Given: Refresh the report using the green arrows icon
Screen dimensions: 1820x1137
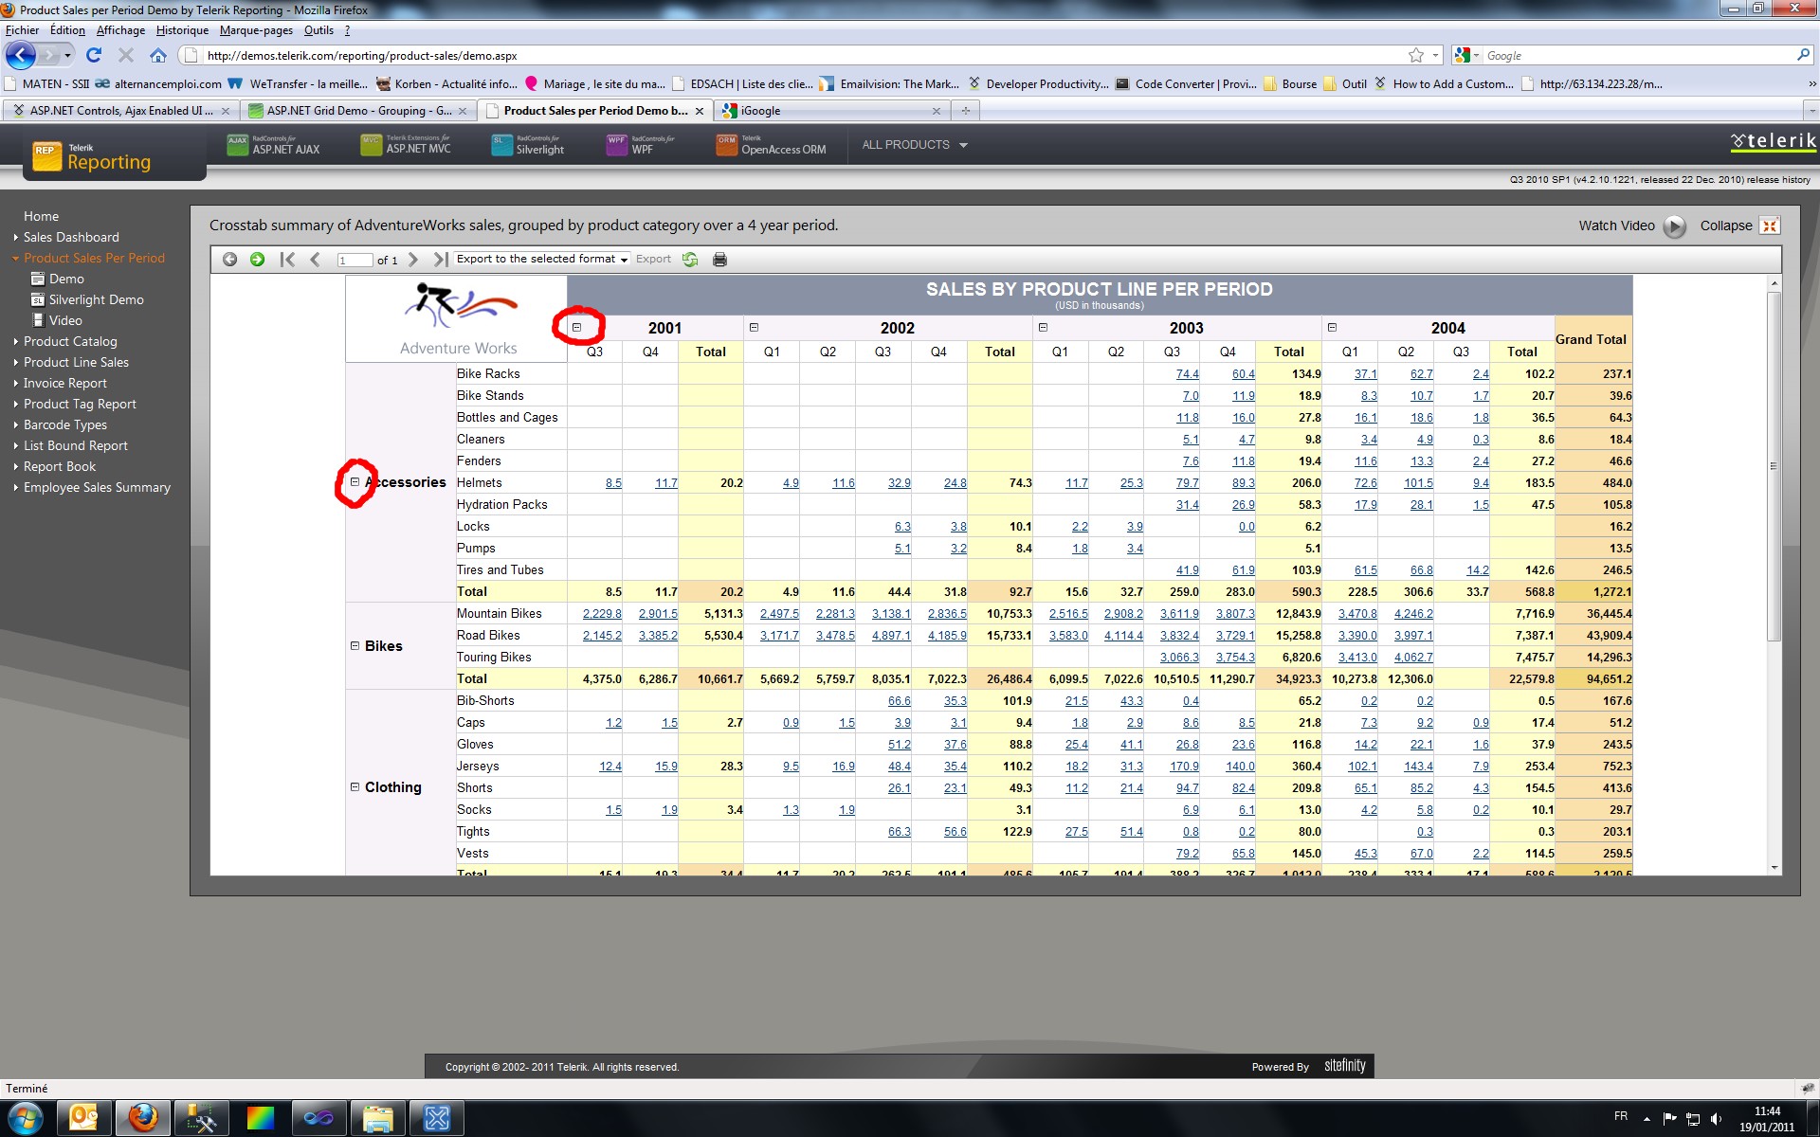Looking at the screenshot, I should (x=690, y=260).
